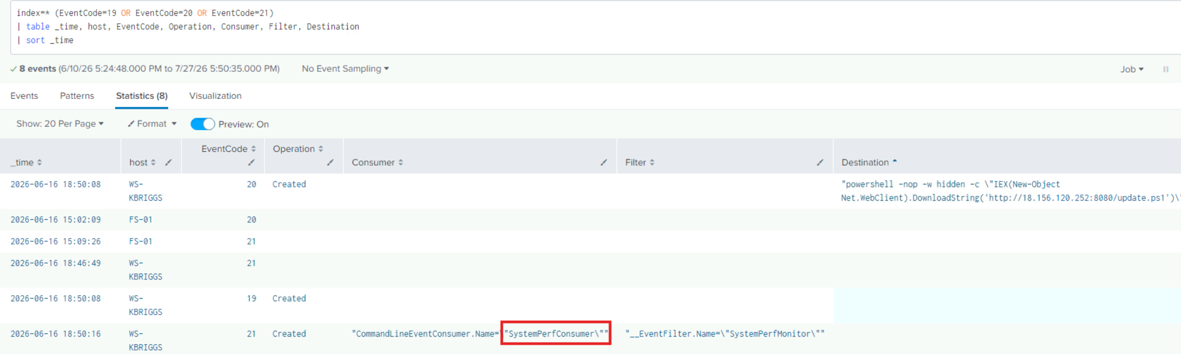Sort by the _time column arrows
This screenshot has width=1181, height=354.
tap(39, 163)
